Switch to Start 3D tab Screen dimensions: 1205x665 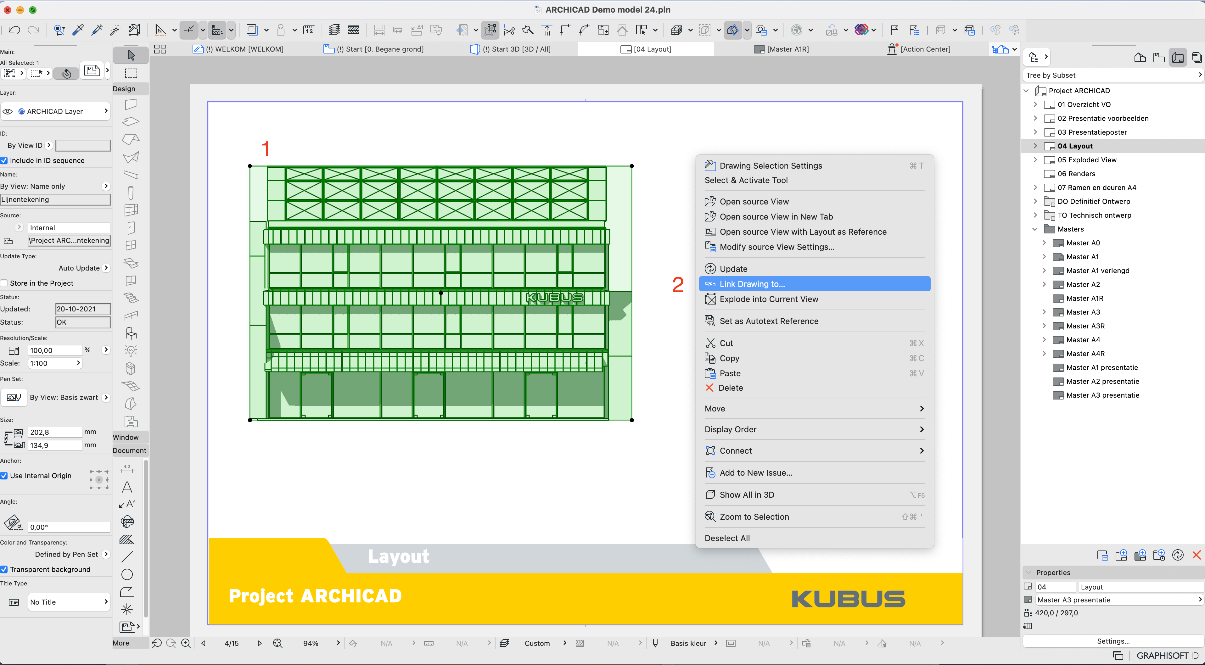(x=510, y=49)
